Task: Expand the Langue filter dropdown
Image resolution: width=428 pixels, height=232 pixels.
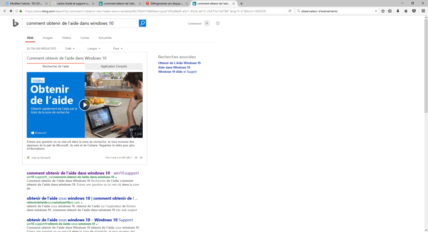Action: pyautogui.click(x=94, y=48)
